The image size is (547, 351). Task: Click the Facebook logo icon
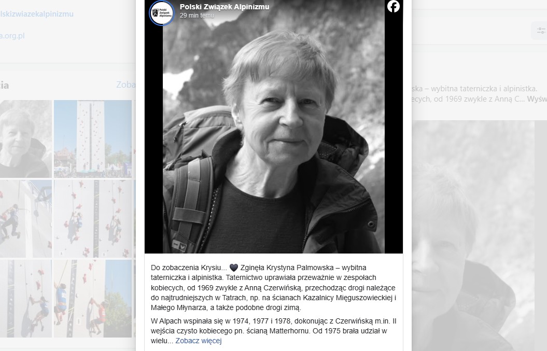click(393, 6)
